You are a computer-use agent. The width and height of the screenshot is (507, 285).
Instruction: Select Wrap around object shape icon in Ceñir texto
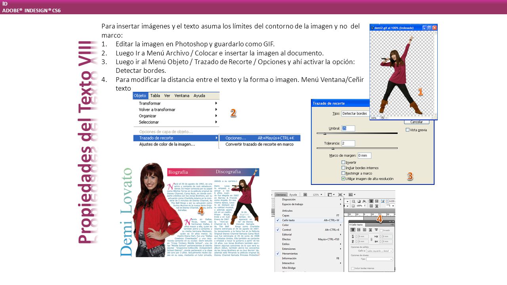click(364, 230)
